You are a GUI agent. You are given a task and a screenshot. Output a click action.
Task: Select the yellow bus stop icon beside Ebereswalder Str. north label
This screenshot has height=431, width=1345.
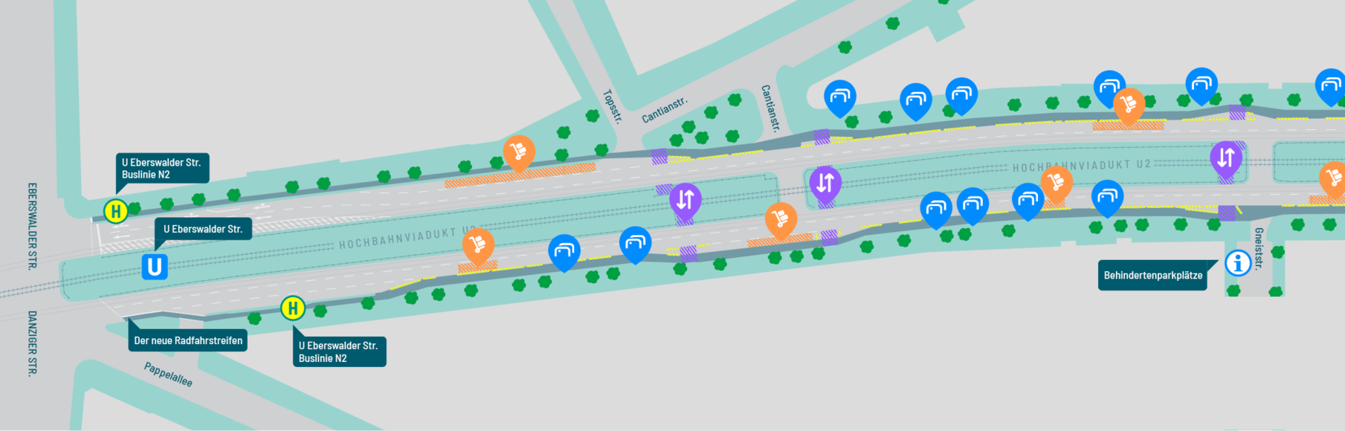coord(116,211)
